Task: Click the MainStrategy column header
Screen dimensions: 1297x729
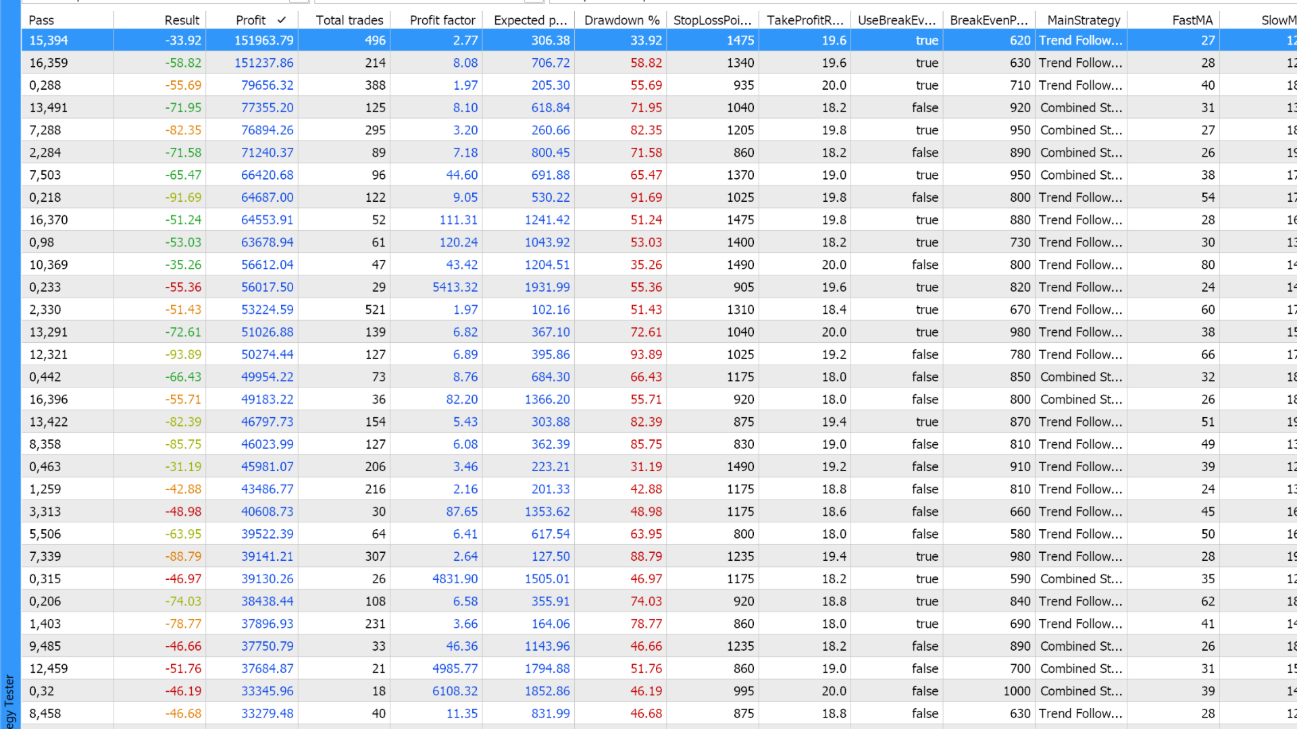Action: 1083,20
